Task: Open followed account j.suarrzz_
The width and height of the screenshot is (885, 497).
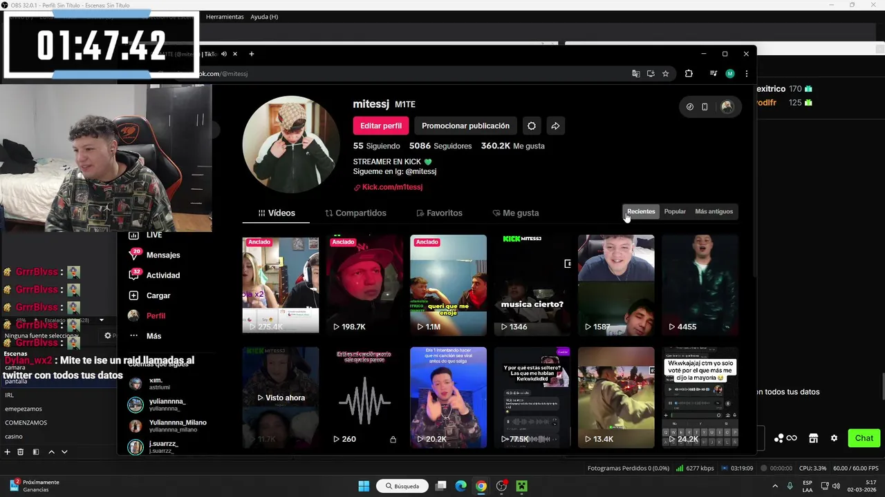Action: pyautogui.click(x=153, y=447)
